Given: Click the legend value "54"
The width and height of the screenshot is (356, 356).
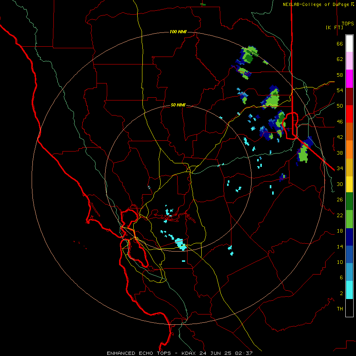Looking at the screenshot, I should [x=340, y=90].
